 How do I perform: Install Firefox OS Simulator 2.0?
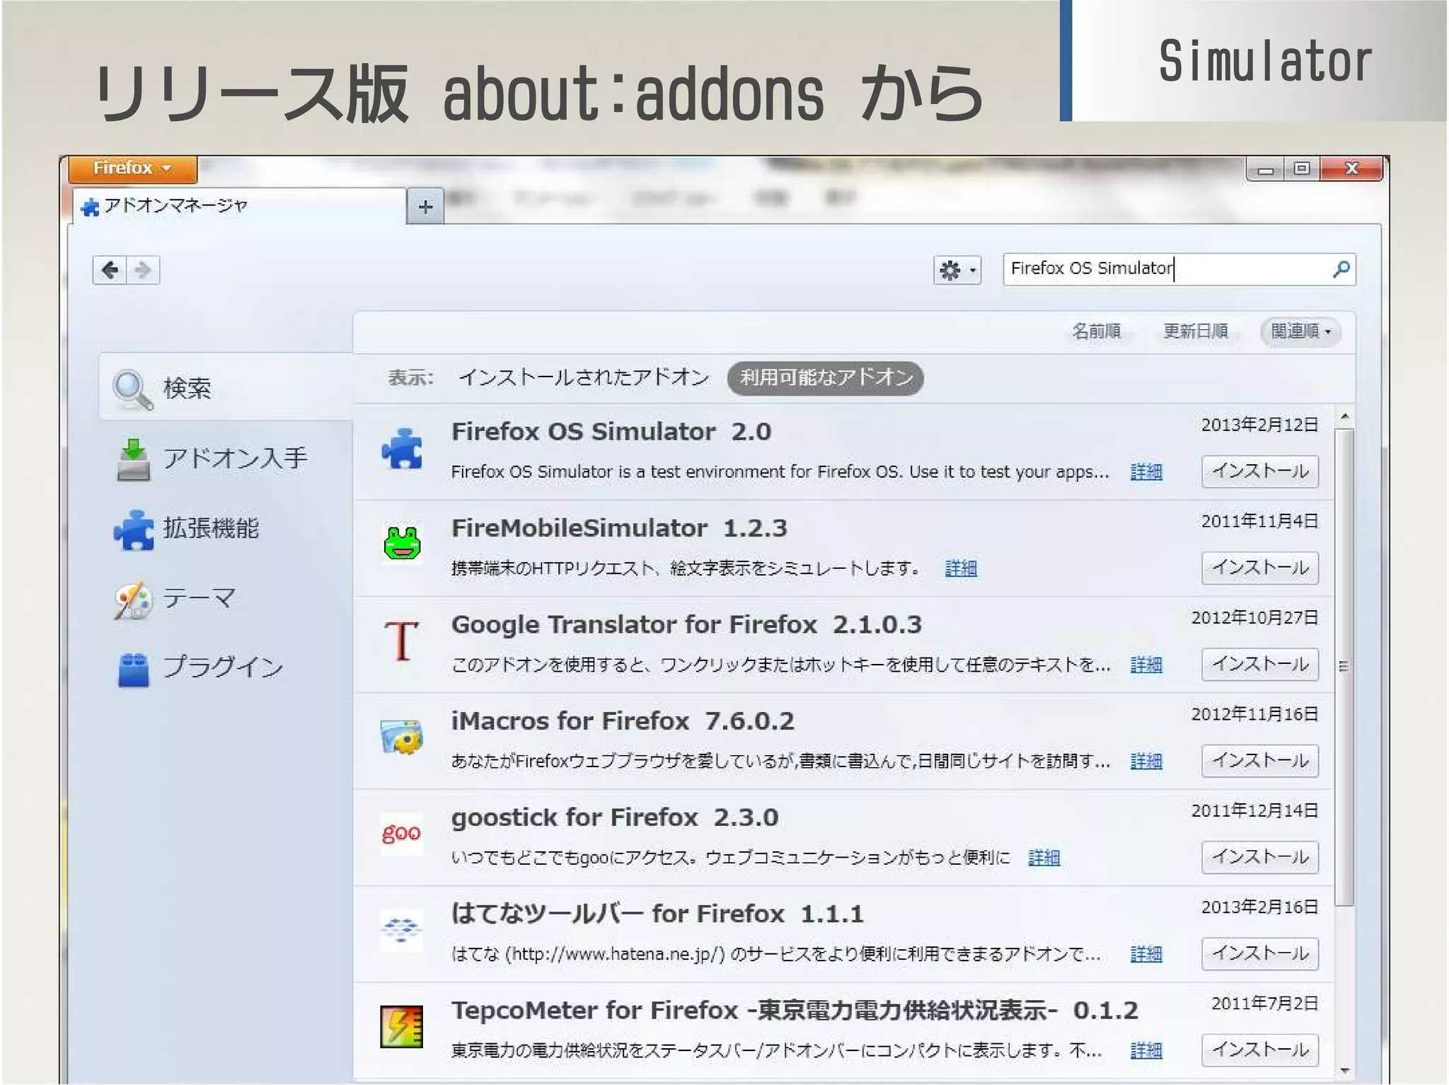tap(1260, 471)
